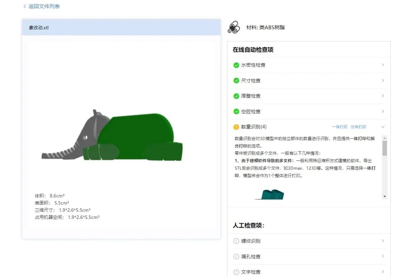
Task: Click green check icon beside 尺寸检查
Action: click(x=236, y=80)
